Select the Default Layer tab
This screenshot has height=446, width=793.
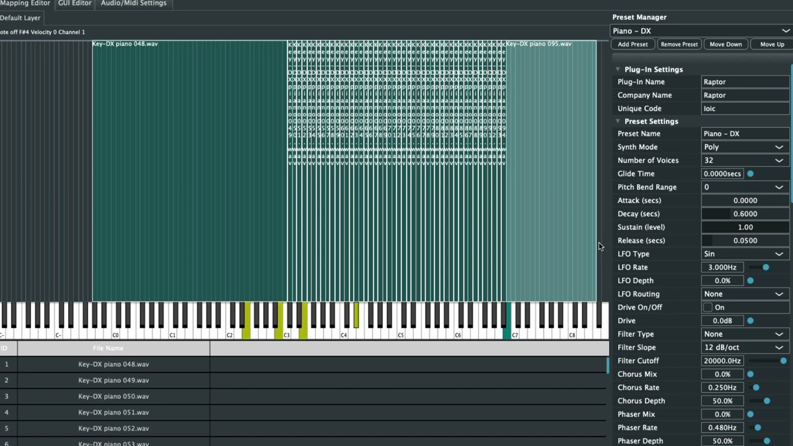pos(20,18)
